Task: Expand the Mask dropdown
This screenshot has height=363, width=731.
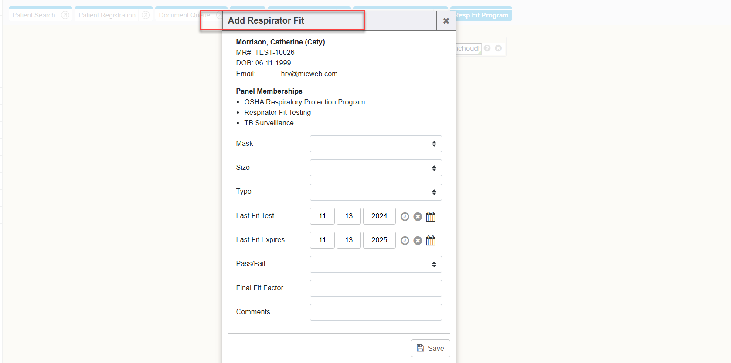Action: (375, 144)
